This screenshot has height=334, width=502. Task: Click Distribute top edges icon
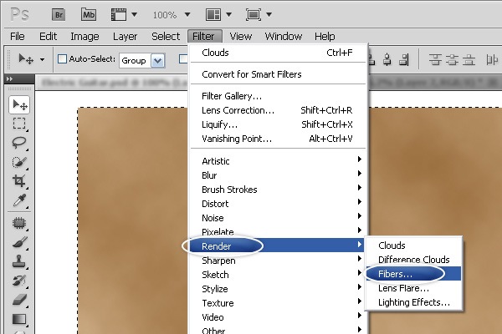(x=435, y=59)
